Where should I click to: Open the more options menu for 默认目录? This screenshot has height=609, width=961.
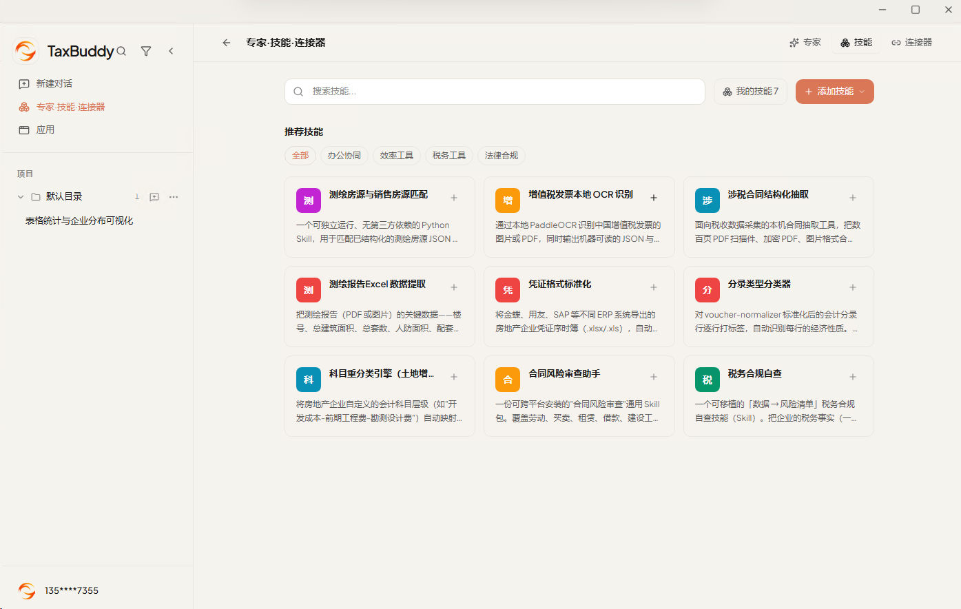pyautogui.click(x=174, y=197)
